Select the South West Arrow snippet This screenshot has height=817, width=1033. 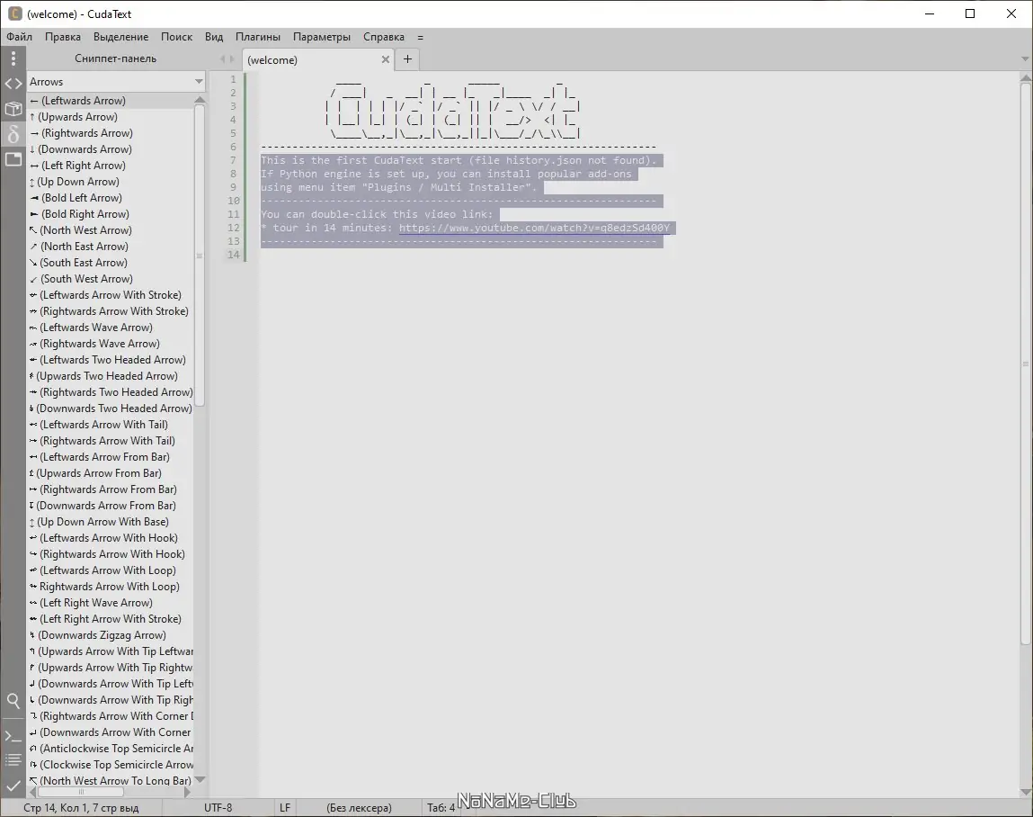click(x=110, y=279)
